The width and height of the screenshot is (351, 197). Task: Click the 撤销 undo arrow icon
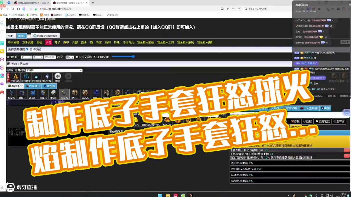tap(58, 77)
